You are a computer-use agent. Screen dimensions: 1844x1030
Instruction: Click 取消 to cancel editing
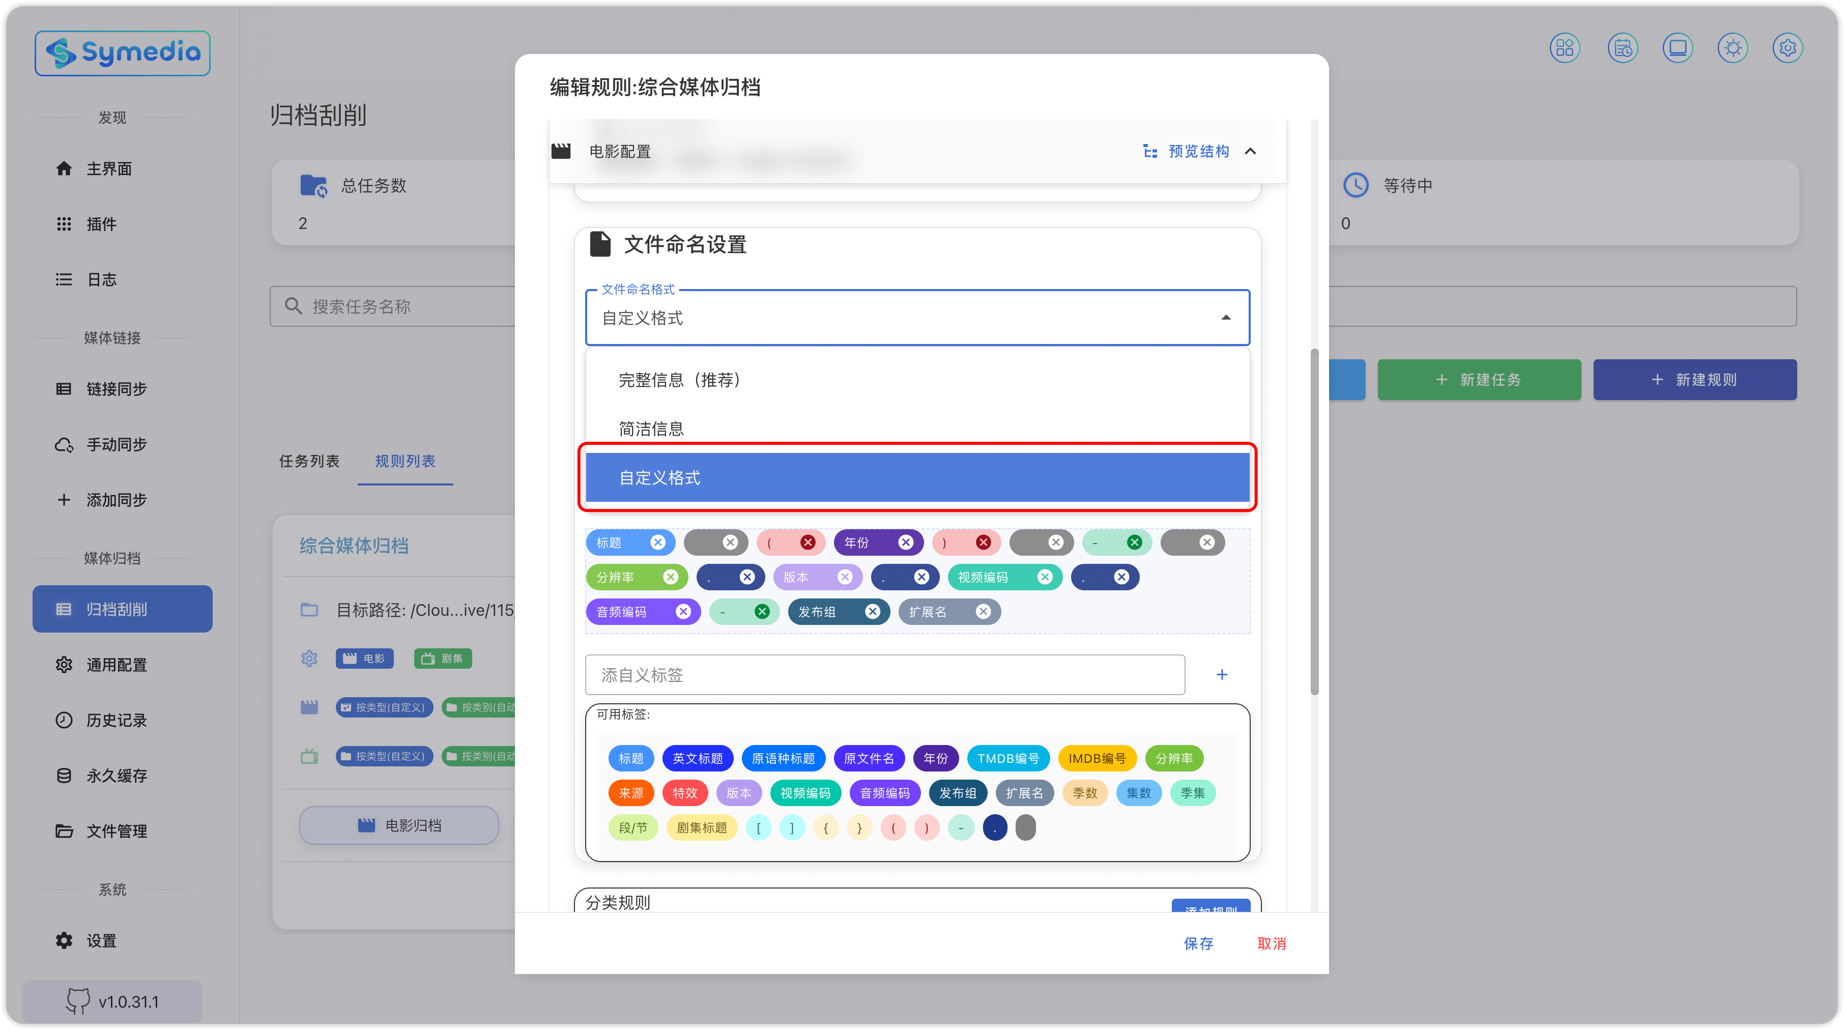(x=1272, y=942)
